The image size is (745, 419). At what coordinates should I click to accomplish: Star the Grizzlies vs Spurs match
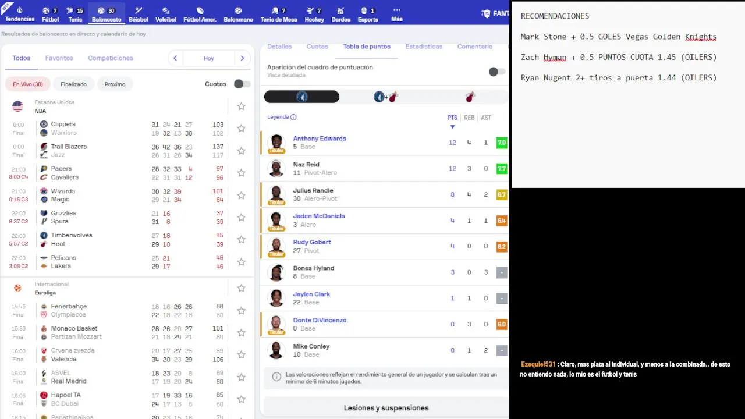coord(241,217)
